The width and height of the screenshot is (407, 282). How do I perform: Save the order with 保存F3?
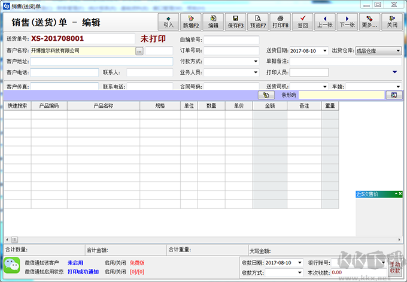click(235, 22)
